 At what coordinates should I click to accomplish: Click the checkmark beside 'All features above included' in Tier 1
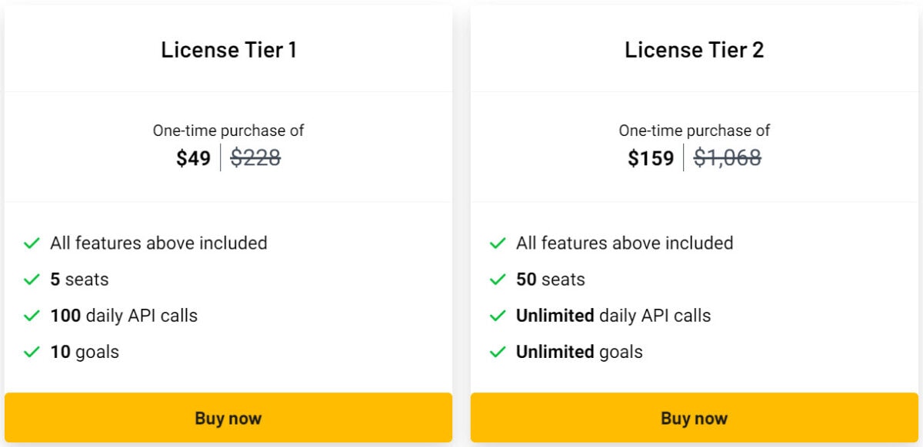31,243
